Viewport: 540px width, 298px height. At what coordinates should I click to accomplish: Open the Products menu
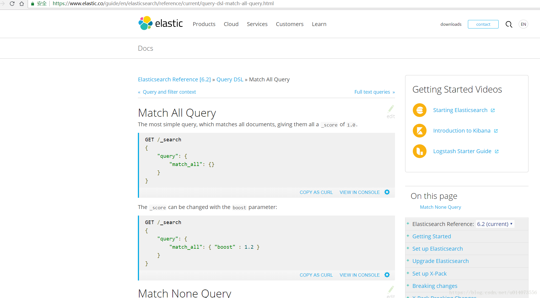[204, 24]
